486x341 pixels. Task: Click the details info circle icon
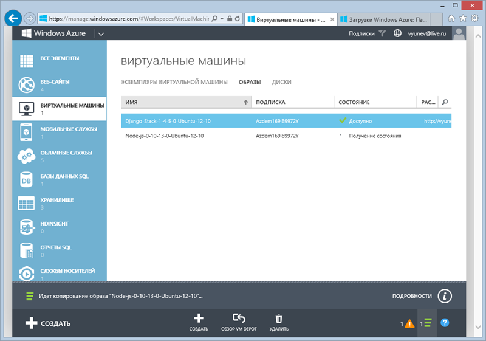pyautogui.click(x=445, y=296)
